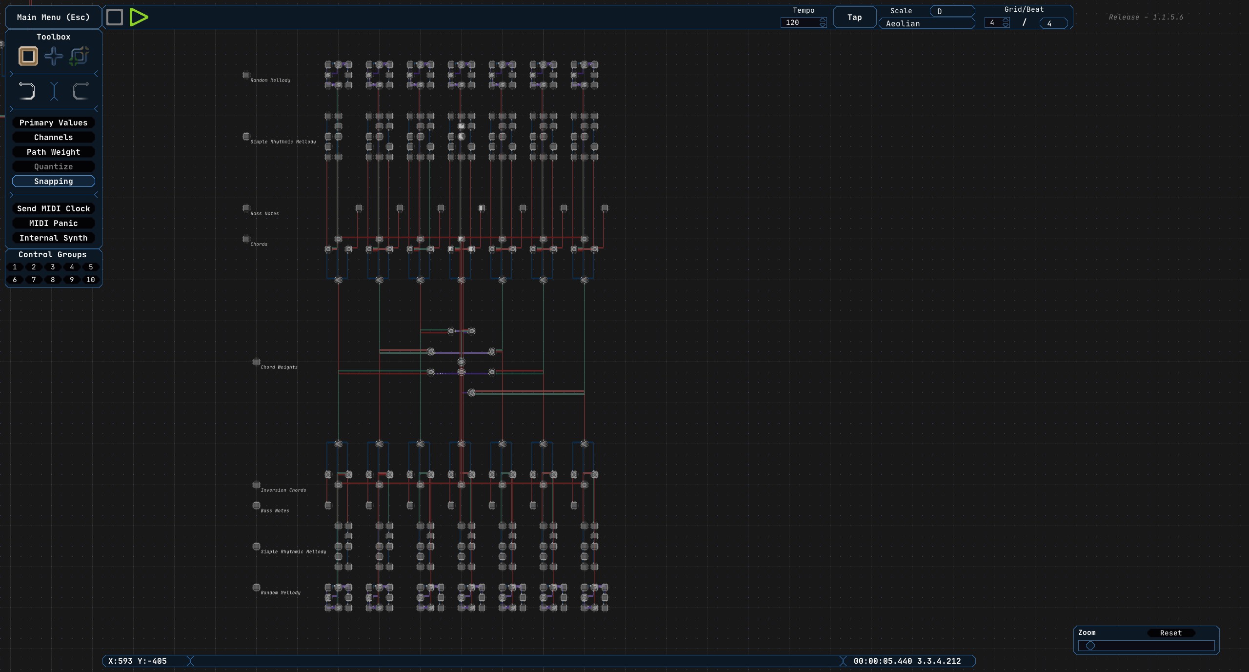Image resolution: width=1249 pixels, height=672 pixels.
Task: Open the Scale root note D dropdown
Action: tap(952, 11)
